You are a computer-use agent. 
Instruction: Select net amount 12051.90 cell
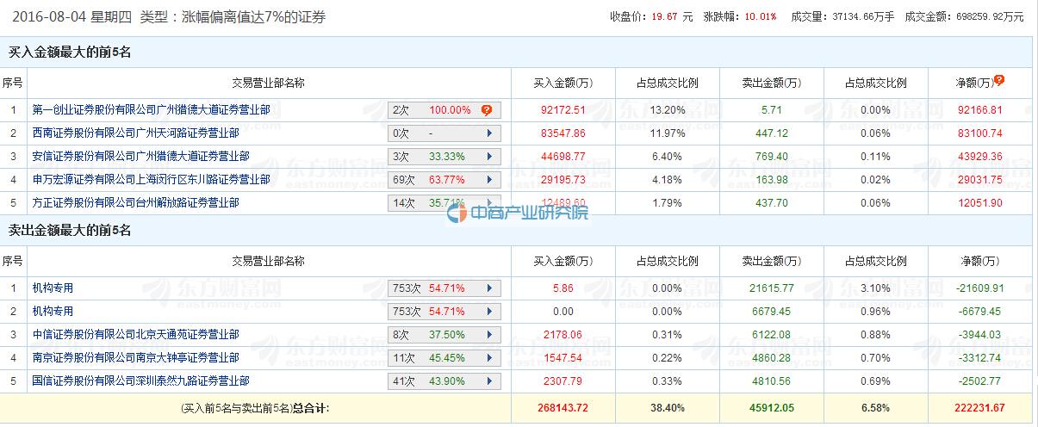pyautogui.click(x=979, y=203)
